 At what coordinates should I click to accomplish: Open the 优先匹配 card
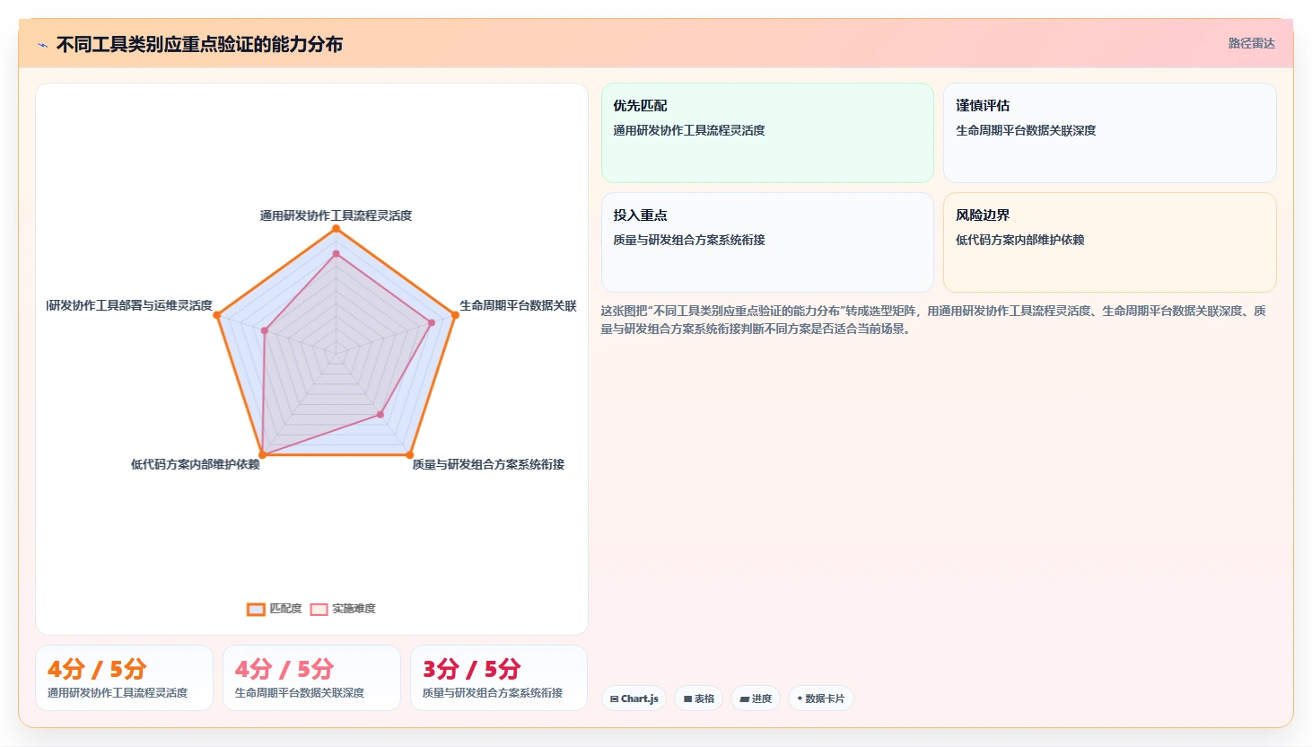pyautogui.click(x=767, y=133)
